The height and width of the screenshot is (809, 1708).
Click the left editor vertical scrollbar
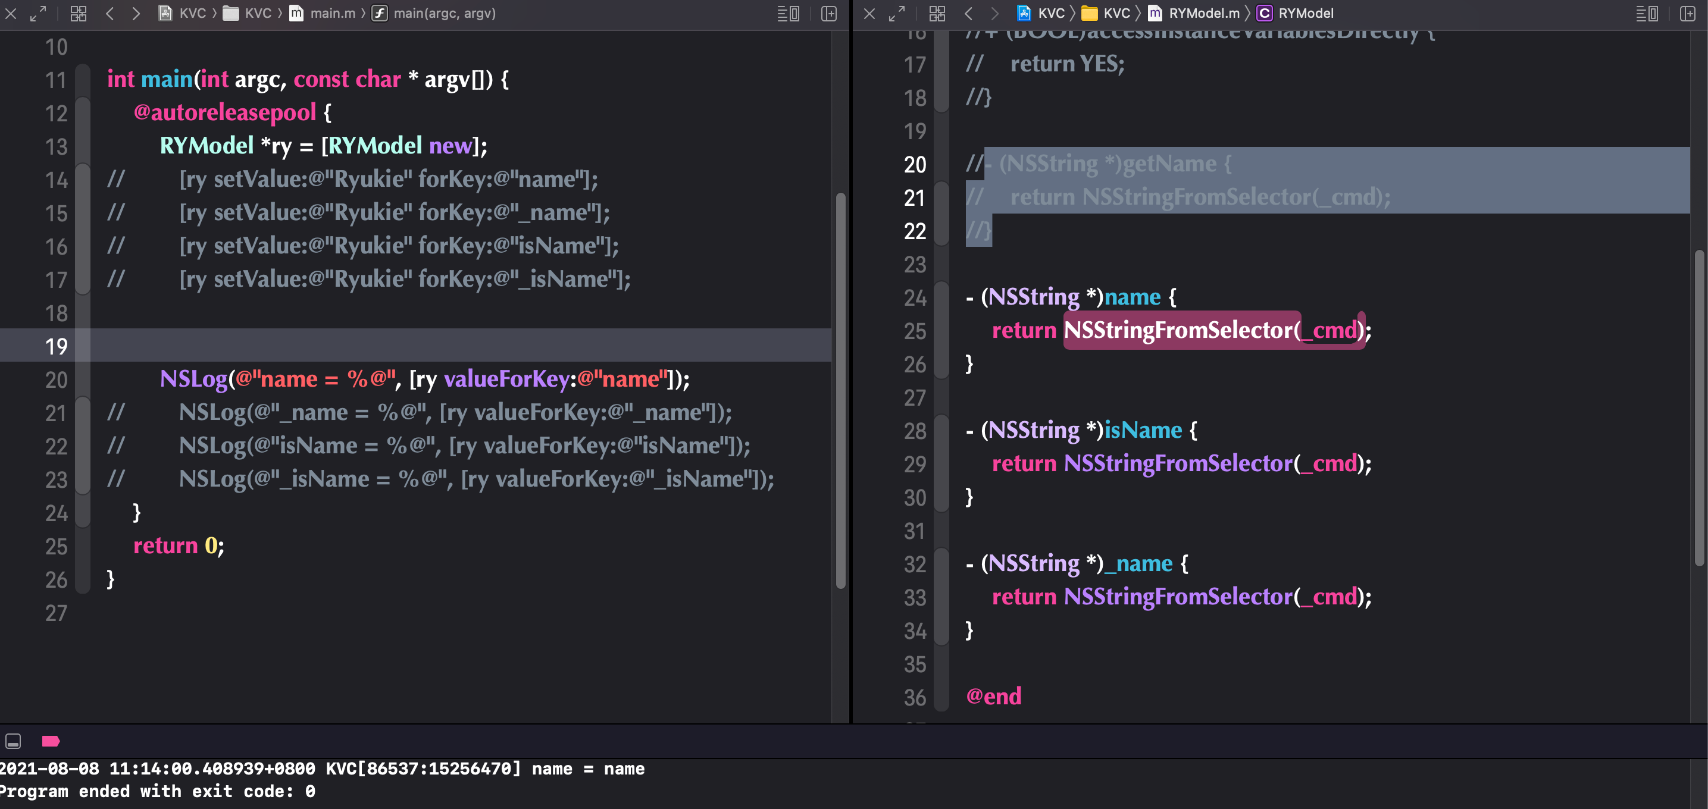841,391
